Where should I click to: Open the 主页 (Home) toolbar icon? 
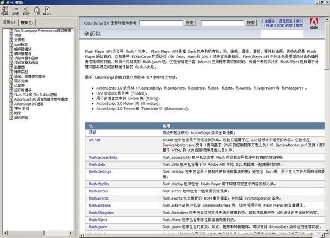tap(36, 11)
